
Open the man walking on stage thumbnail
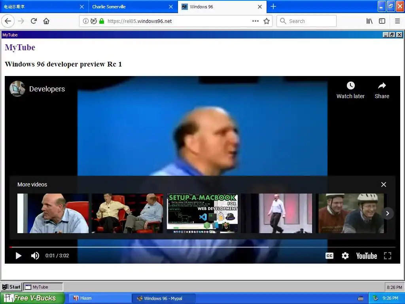[x=276, y=213]
